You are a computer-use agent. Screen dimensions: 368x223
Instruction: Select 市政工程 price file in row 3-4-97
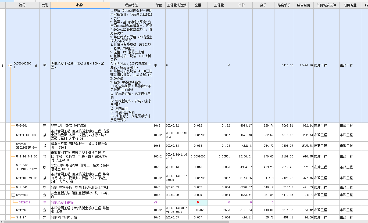coord(326,217)
